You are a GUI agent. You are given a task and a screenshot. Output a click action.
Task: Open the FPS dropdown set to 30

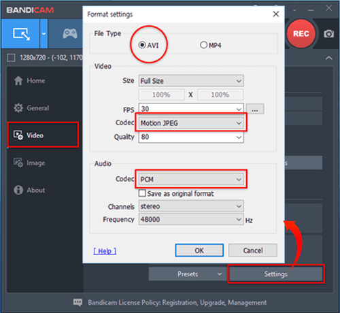tap(191, 109)
